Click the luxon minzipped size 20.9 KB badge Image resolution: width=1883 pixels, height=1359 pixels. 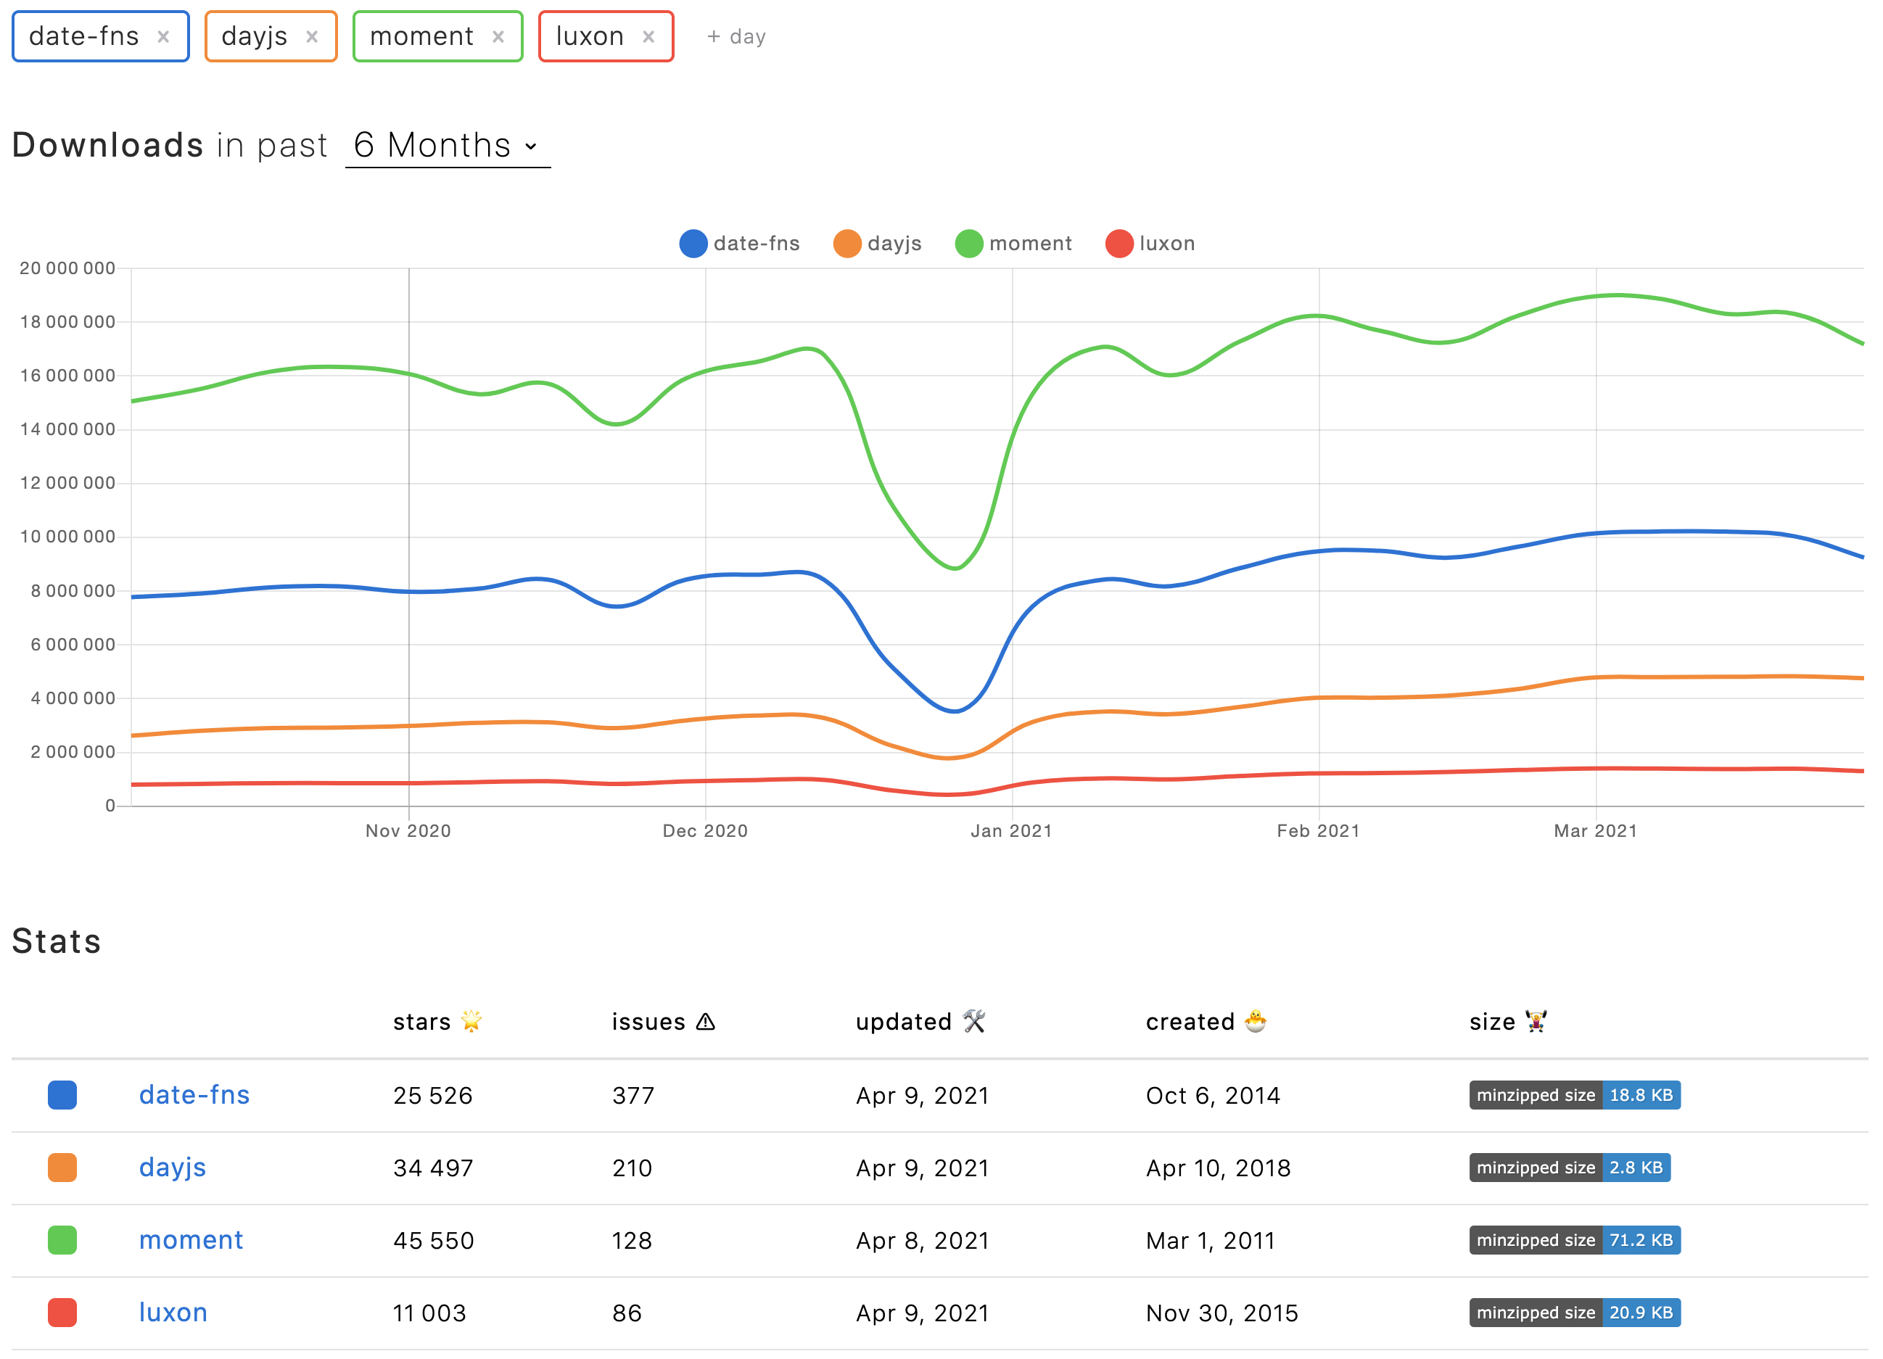(1574, 1313)
